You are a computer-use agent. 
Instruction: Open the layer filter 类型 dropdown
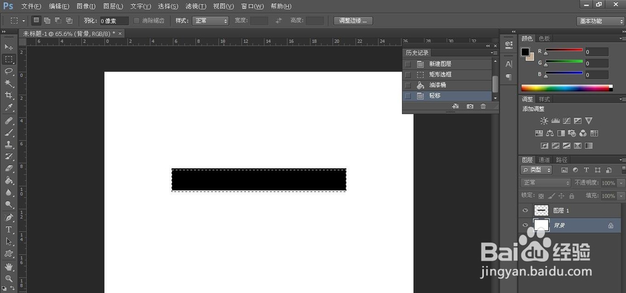coord(536,170)
